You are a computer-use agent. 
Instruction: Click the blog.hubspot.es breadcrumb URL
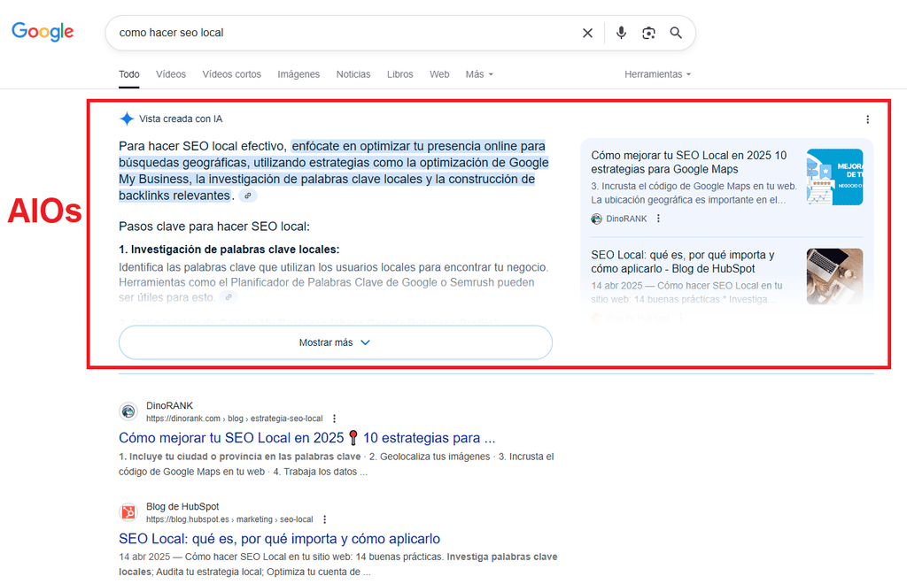[x=229, y=519]
